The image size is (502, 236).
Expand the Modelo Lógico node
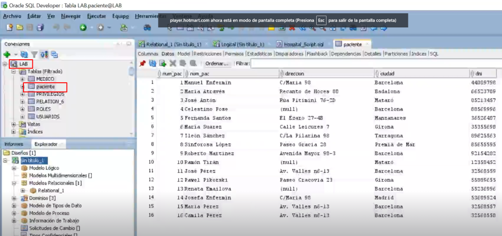coord(14,168)
